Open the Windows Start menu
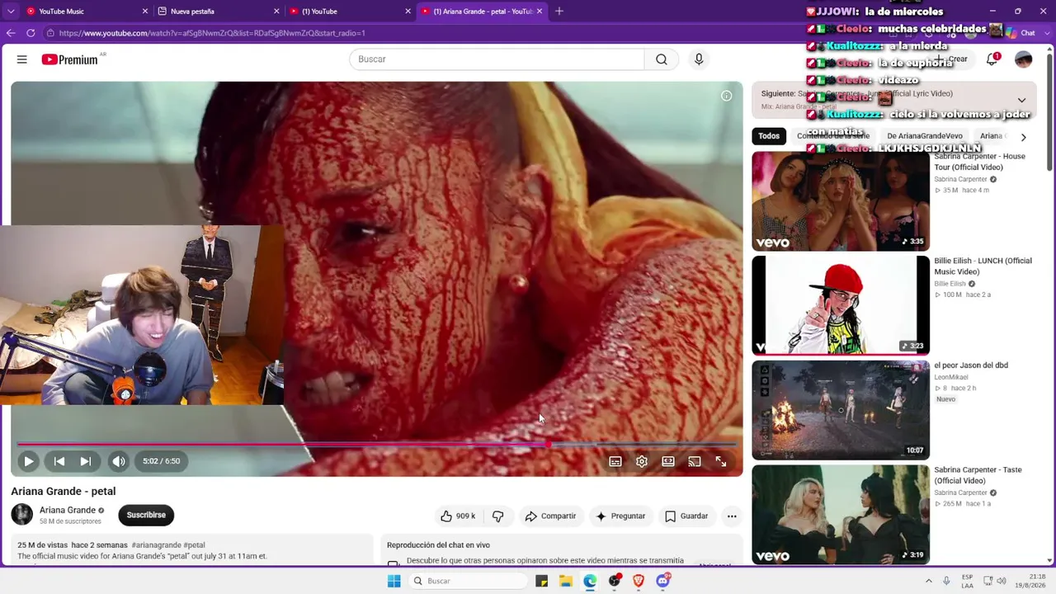 click(x=394, y=581)
